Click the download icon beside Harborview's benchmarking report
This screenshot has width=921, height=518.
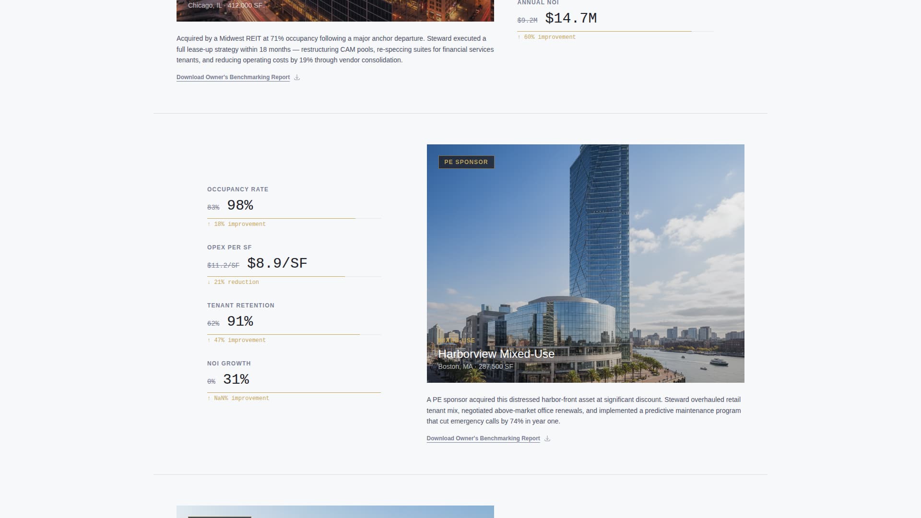[546, 438]
